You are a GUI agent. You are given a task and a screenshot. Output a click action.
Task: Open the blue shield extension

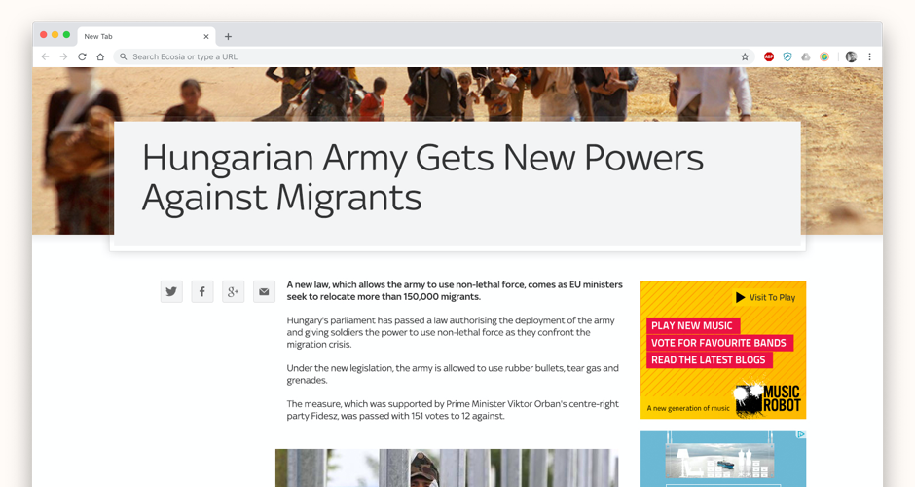[787, 56]
